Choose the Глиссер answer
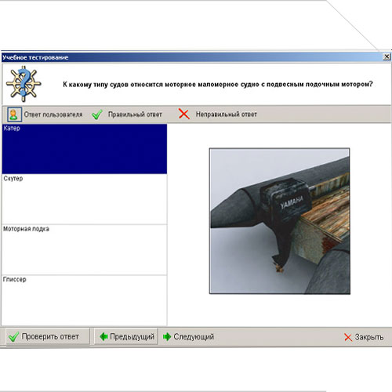 [x=85, y=300]
